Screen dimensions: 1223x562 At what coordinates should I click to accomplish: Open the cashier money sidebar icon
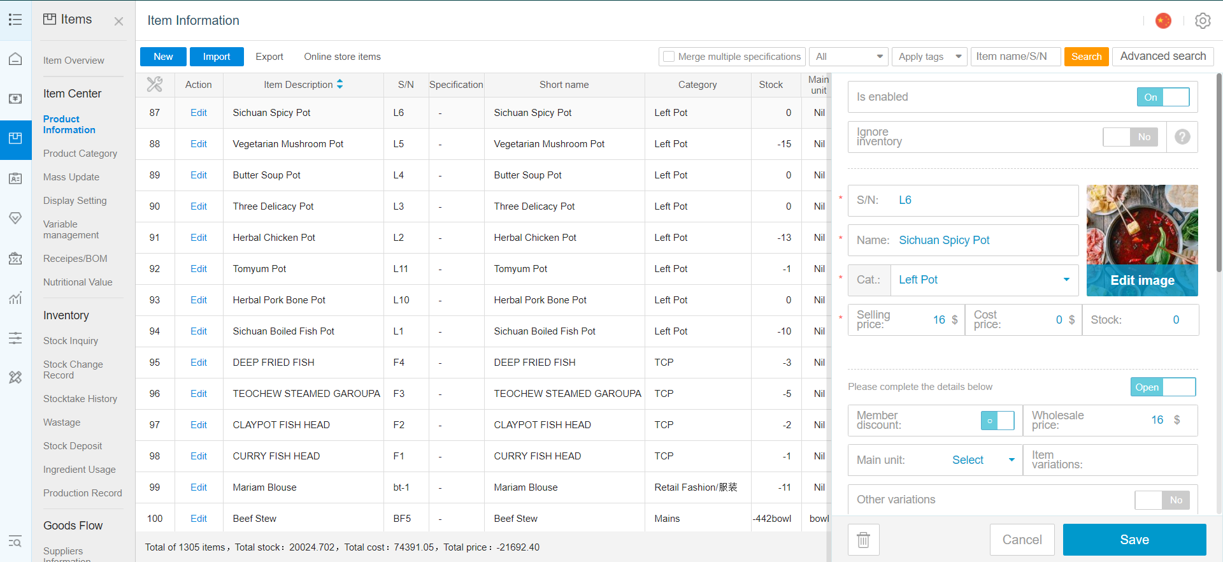15,99
